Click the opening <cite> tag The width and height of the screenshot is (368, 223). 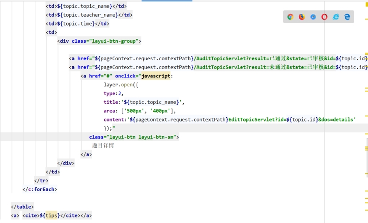click(x=31, y=216)
